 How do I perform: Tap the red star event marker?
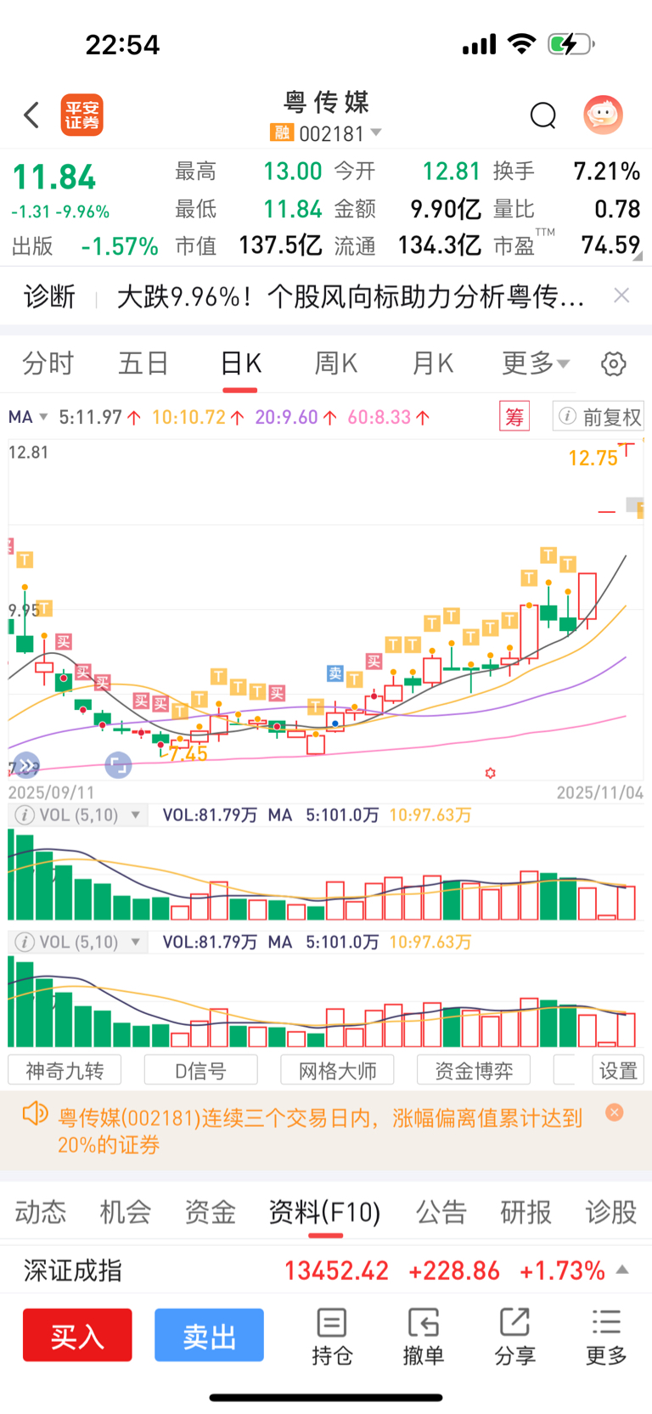click(490, 773)
